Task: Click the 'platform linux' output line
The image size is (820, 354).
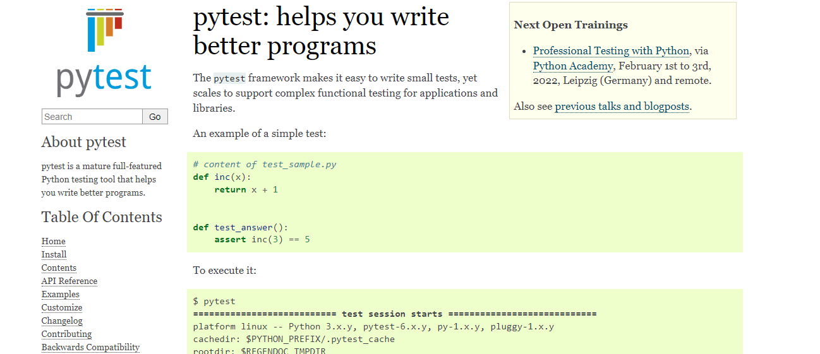Action: click(373, 327)
